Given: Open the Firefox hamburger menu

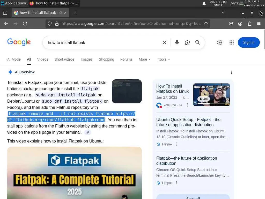Looking at the screenshot, I should coord(259,24).
